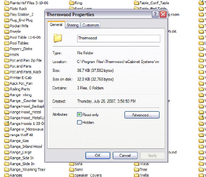Click the Ring folder icon
The height and width of the screenshot is (177, 206).
(x=71, y=3)
